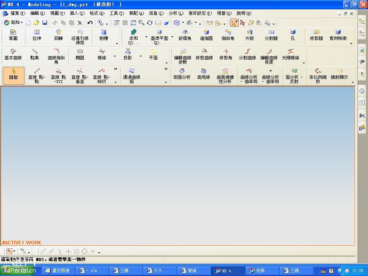Image resolution: width=368 pixels, height=276 pixels.
Task: Click the 樣條 spline tool
Action: (x=102, y=55)
